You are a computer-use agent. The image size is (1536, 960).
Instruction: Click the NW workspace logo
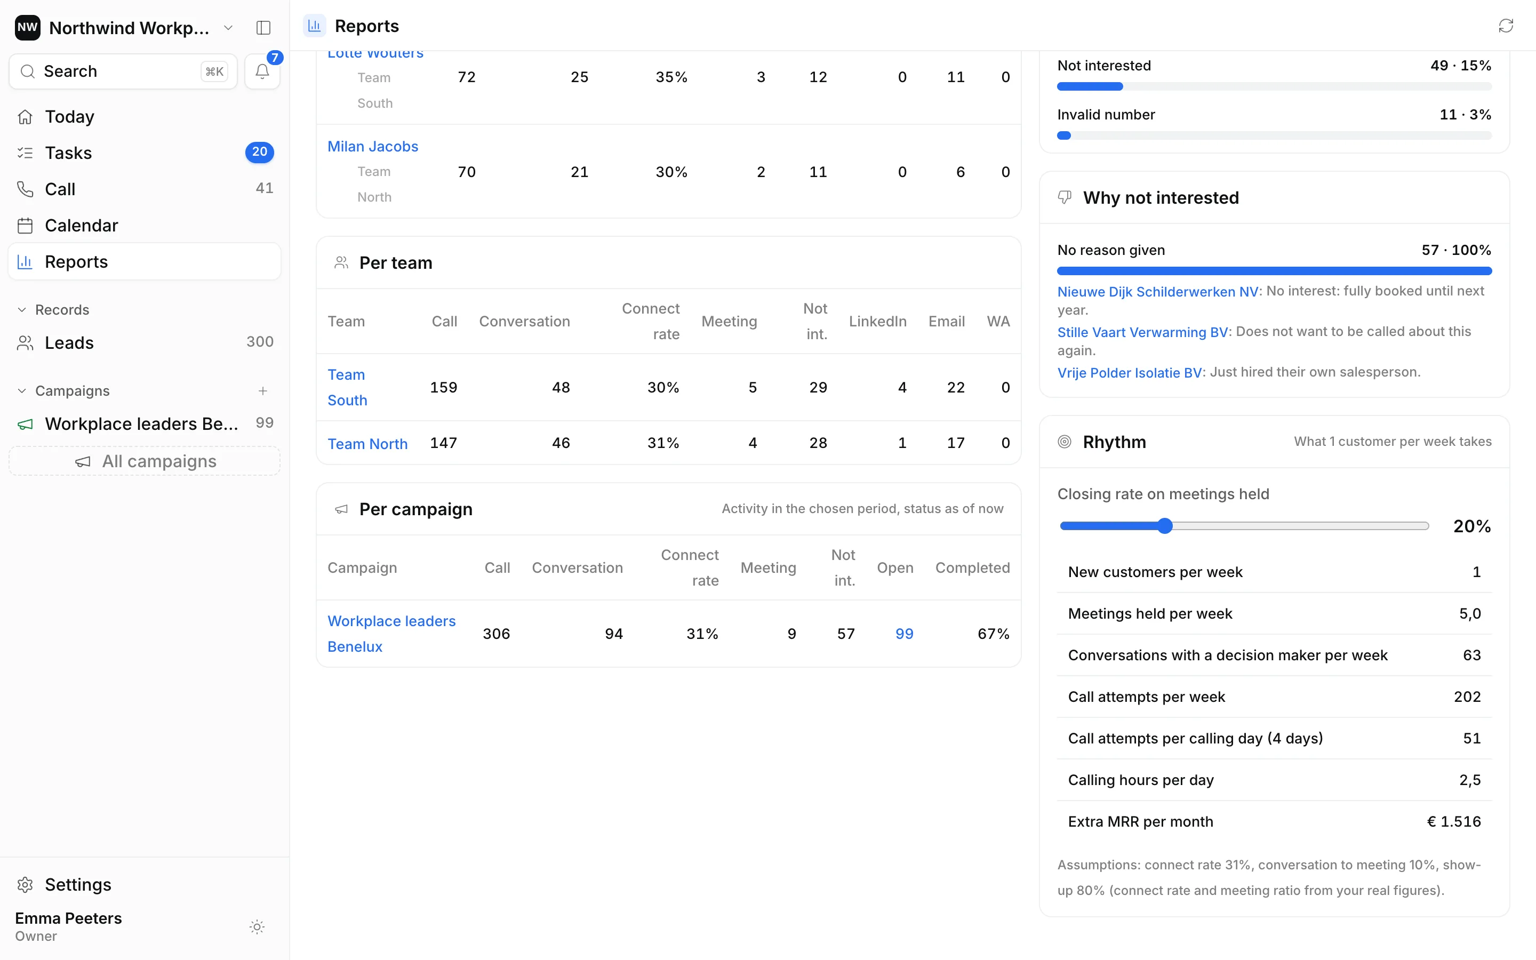pyautogui.click(x=27, y=27)
